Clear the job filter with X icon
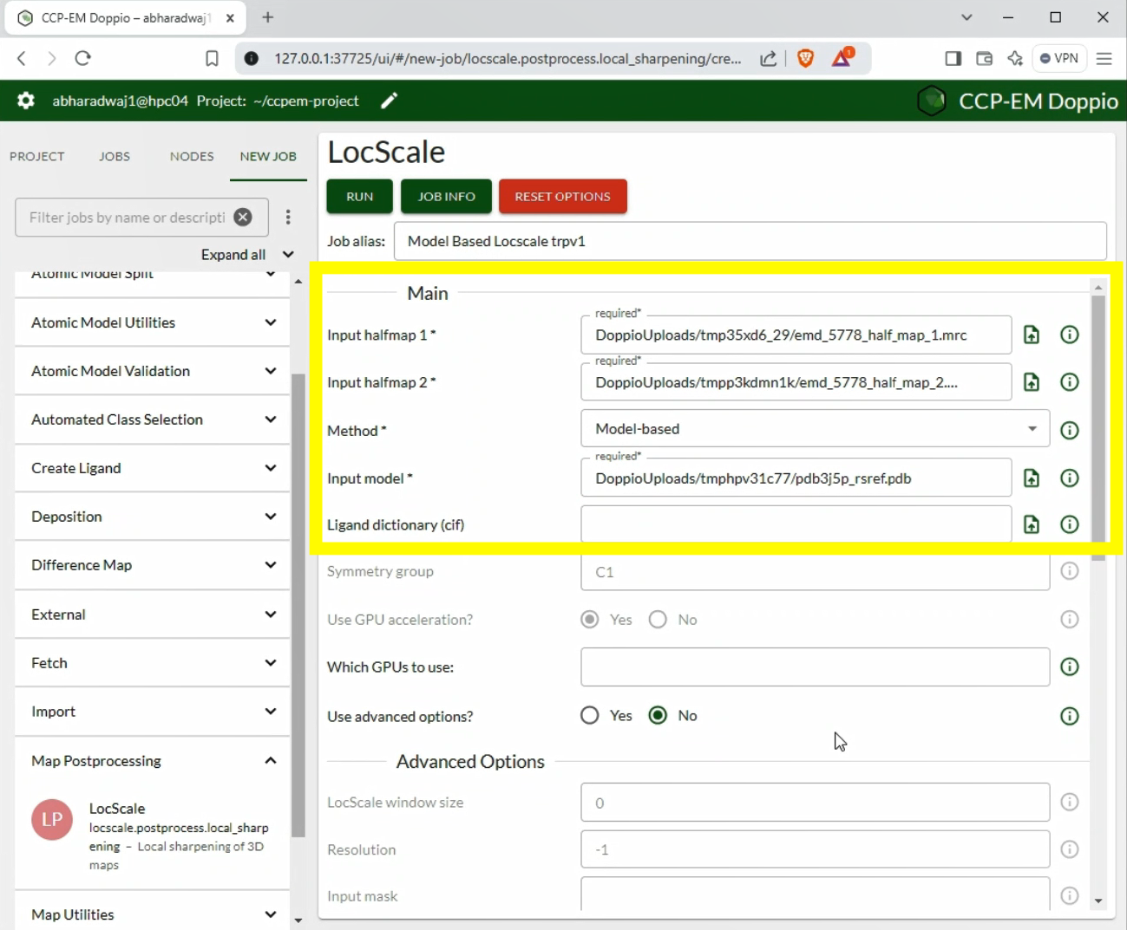The width and height of the screenshot is (1127, 930). click(x=243, y=218)
